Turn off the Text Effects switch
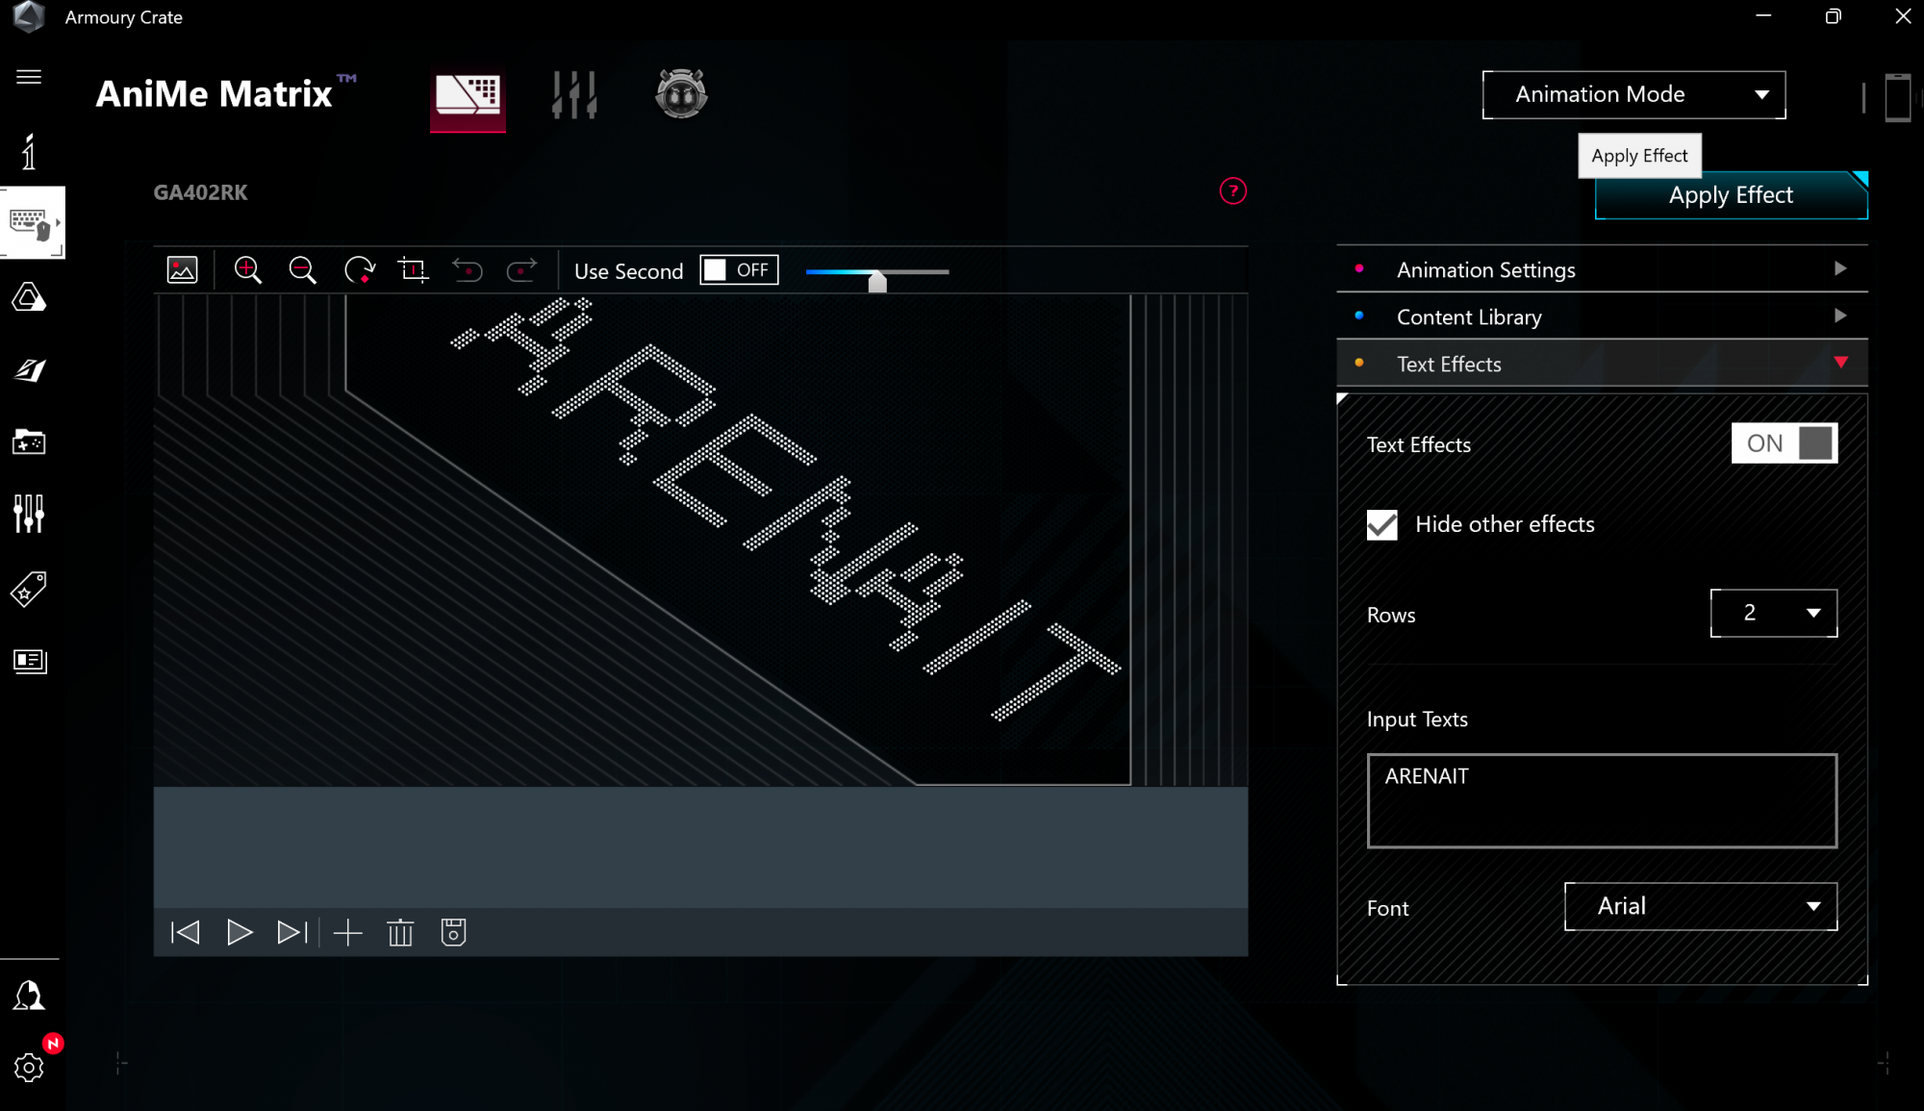 [1784, 443]
